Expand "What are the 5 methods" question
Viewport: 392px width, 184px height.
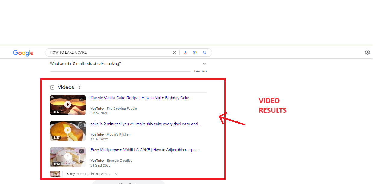[x=204, y=64]
